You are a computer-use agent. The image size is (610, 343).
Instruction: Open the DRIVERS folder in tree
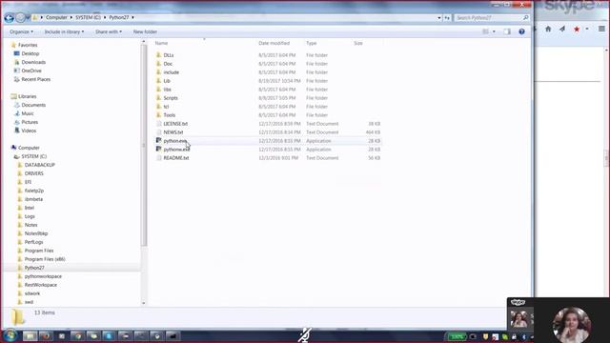34,173
